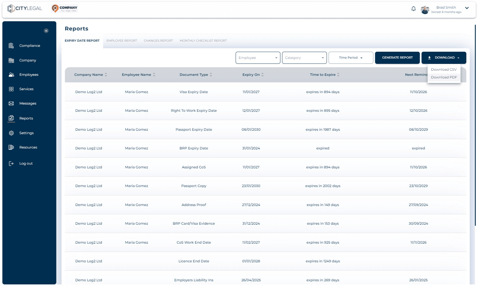Screen dimensions: 478x287
Task: Click the Licence End Date cell
Action: [194, 261]
